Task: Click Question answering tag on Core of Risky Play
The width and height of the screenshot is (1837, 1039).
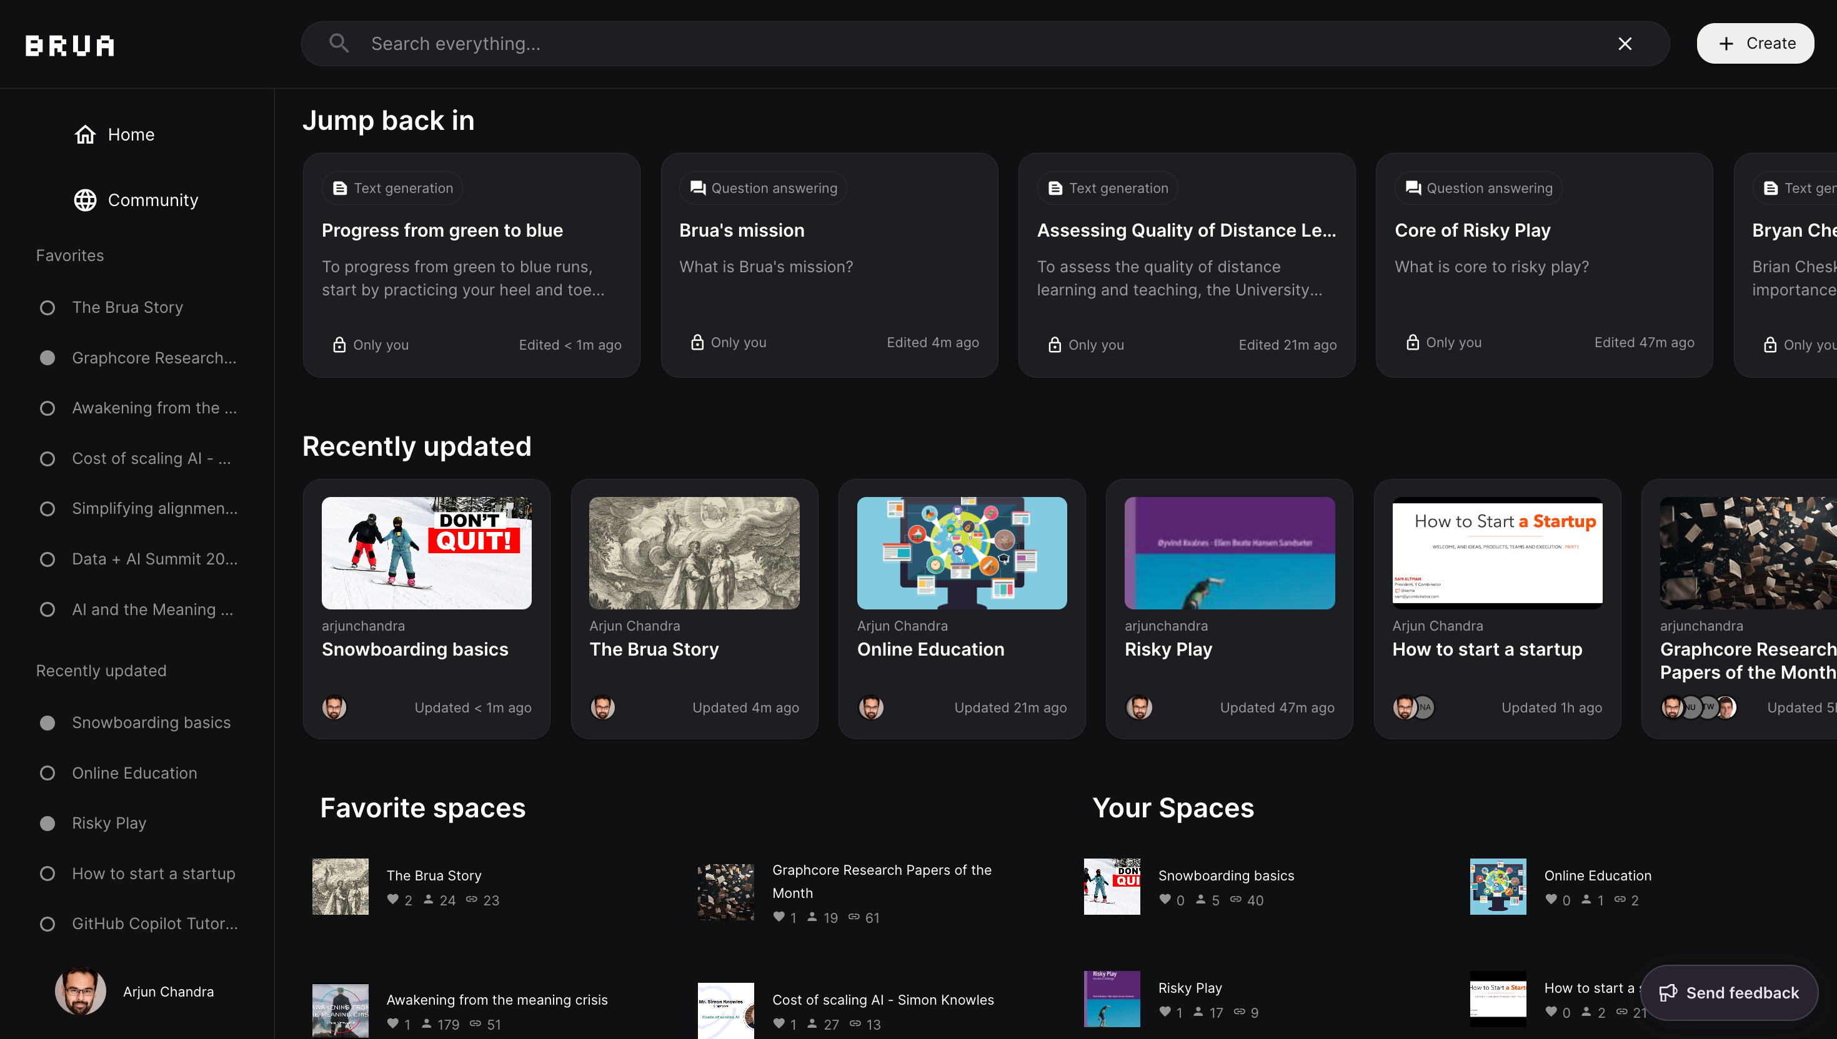Action: 1478,188
